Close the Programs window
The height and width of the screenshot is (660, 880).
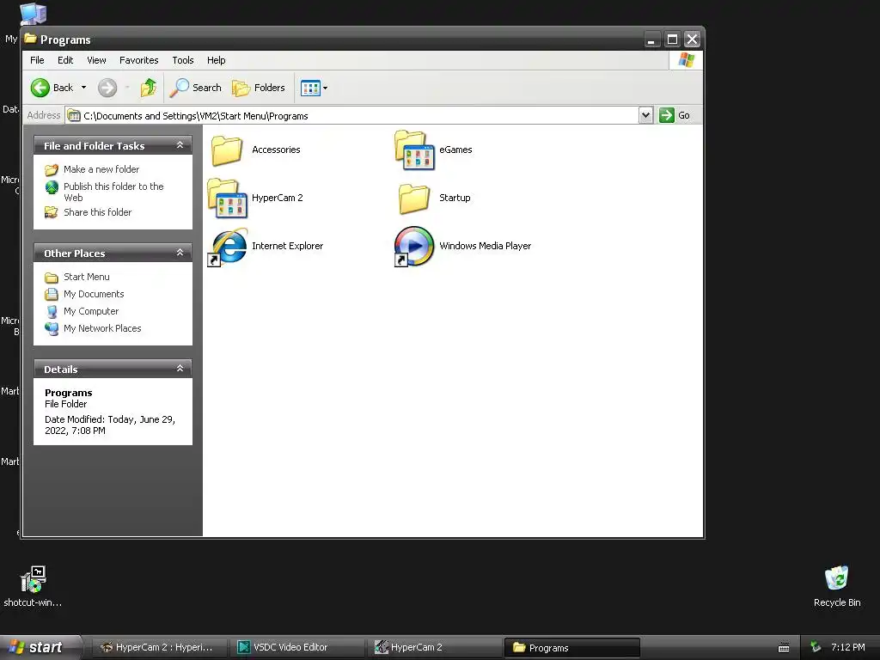pos(692,40)
